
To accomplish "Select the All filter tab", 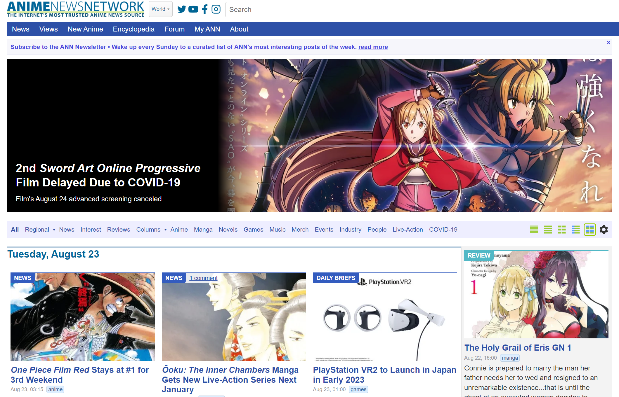I will click(15, 230).
